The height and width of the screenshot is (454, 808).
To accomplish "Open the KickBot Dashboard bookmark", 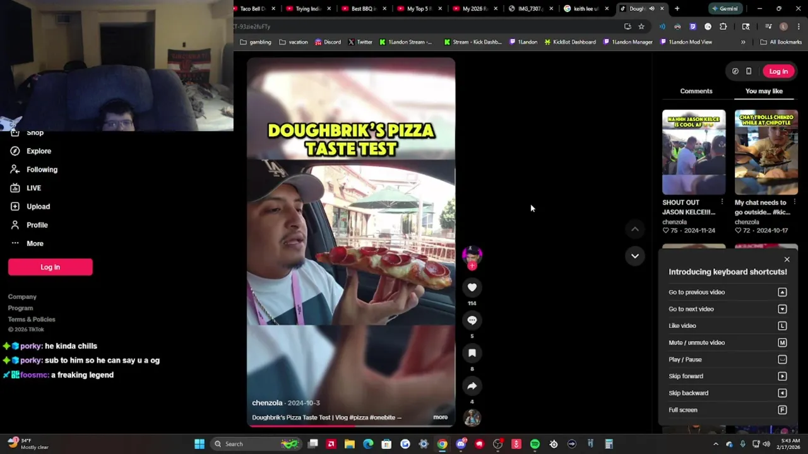I will click(569, 42).
